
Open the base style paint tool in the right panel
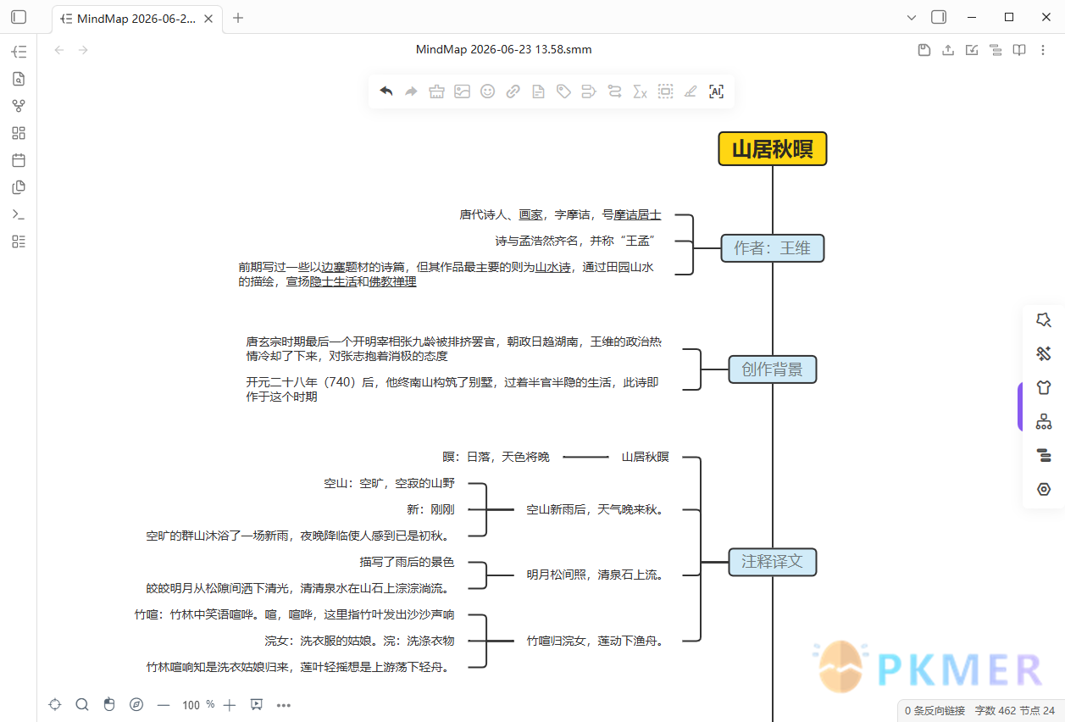click(x=1044, y=353)
